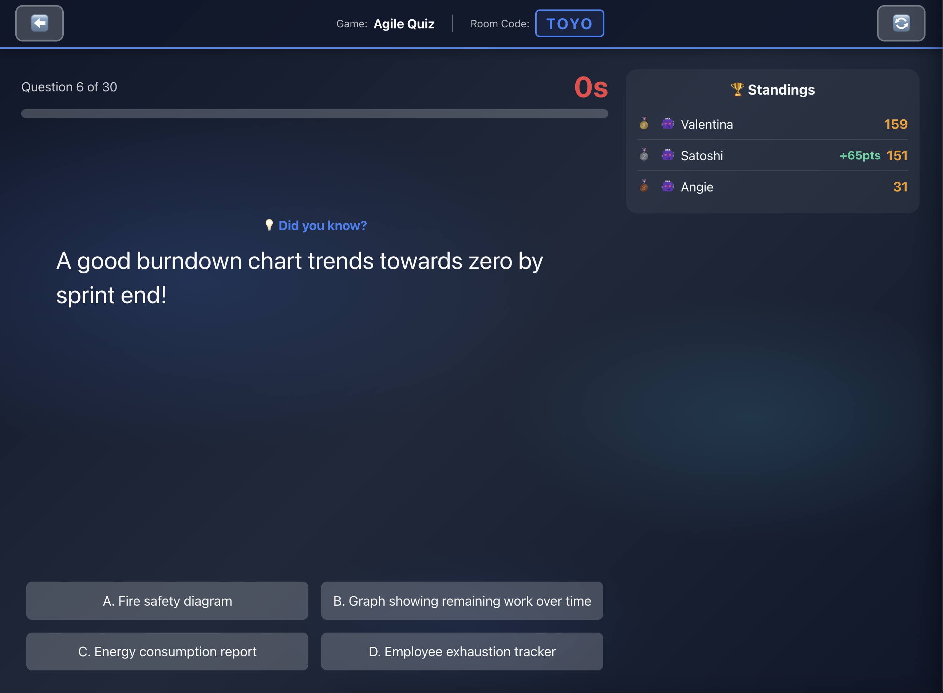Click Valentina's score 159
This screenshot has height=693, width=943.
pos(896,124)
